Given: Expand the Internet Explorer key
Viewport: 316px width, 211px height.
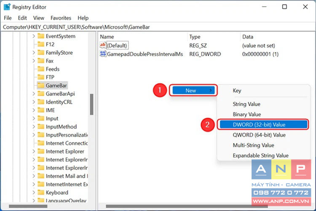Looking at the screenshot, I should pos(34,151).
